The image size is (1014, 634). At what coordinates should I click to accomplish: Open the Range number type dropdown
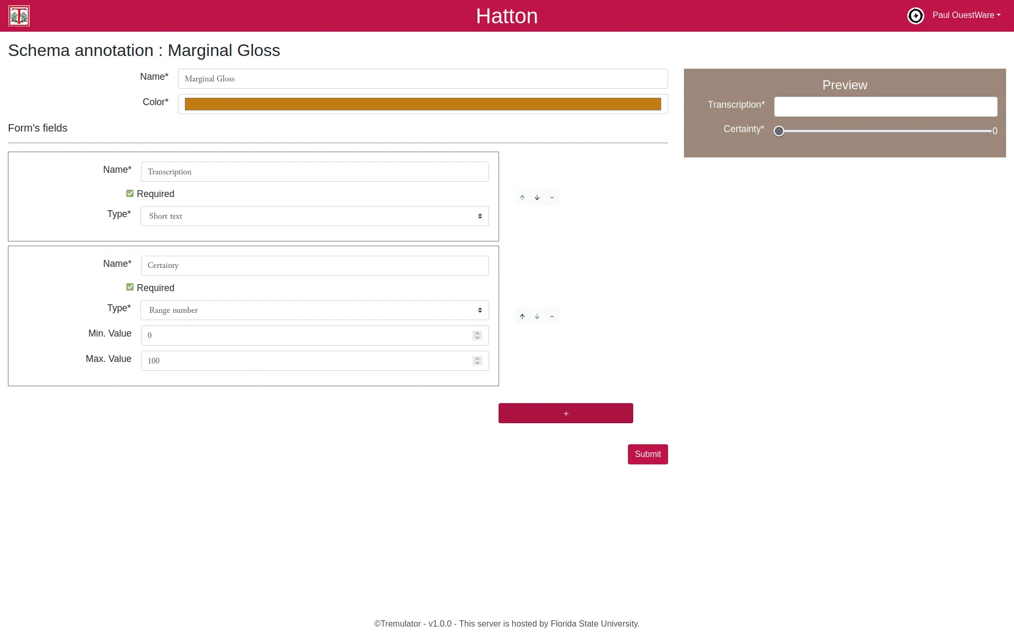point(314,310)
